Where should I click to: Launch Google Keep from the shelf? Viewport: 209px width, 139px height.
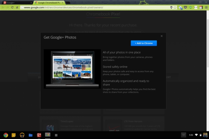(x=14, y=135)
